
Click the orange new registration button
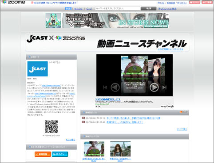(x=43, y=154)
